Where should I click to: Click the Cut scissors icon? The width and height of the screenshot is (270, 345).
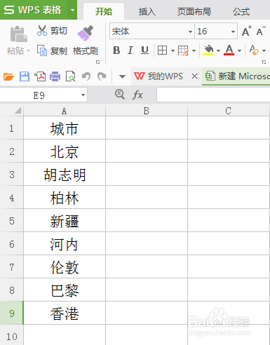(x=42, y=31)
